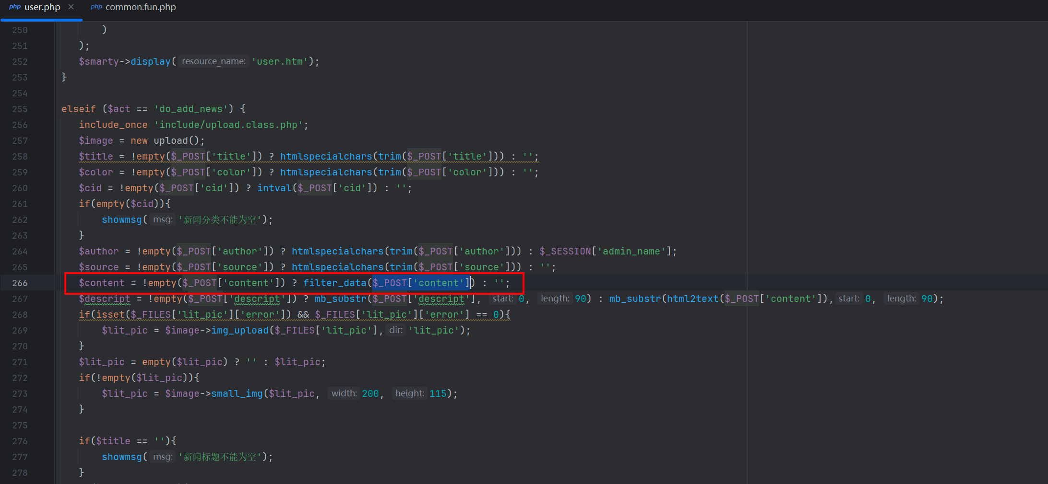Screen dimensions: 1048x484
Task: Click htmlspecialchars on the $title line
Action: click(x=326, y=157)
